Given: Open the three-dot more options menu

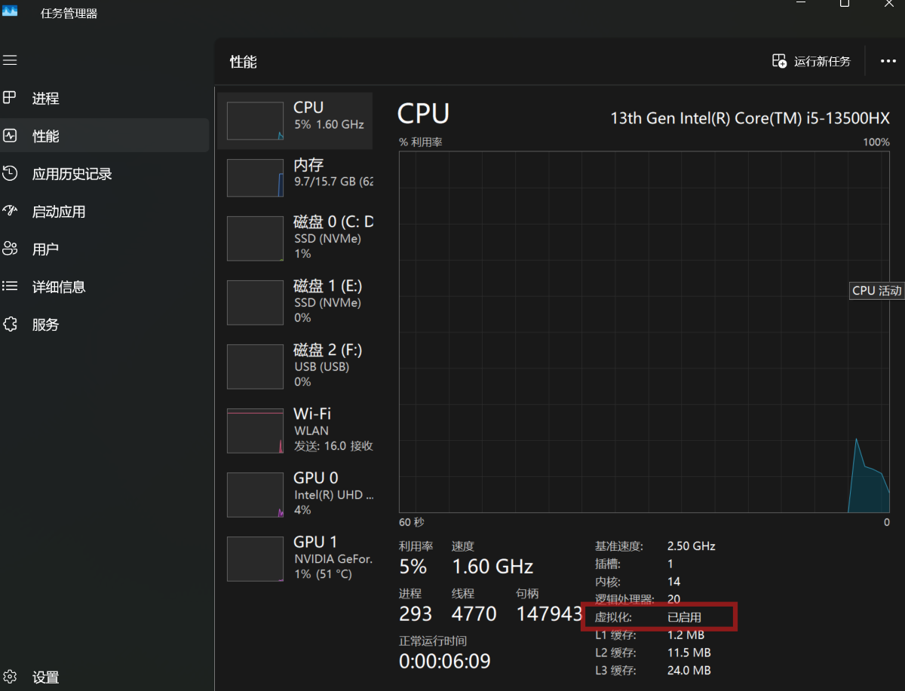Looking at the screenshot, I should point(888,61).
